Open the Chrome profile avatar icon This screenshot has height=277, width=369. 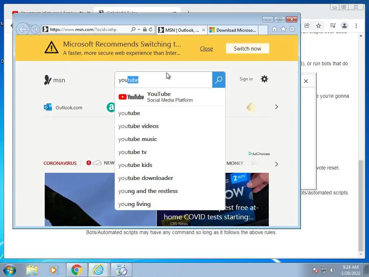344,26
